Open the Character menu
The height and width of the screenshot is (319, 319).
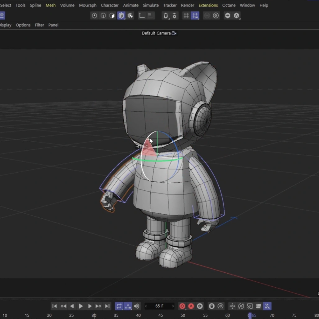[x=110, y=5]
